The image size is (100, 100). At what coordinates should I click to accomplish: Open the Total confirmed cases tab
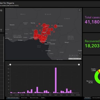[13, 98]
